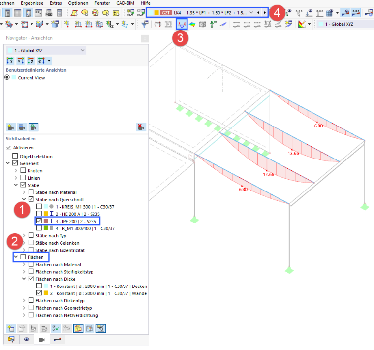Screen dimensions: 374x350
Task: Click the green swatch of 4 - R_M1 300/400
Action: click(x=46, y=228)
